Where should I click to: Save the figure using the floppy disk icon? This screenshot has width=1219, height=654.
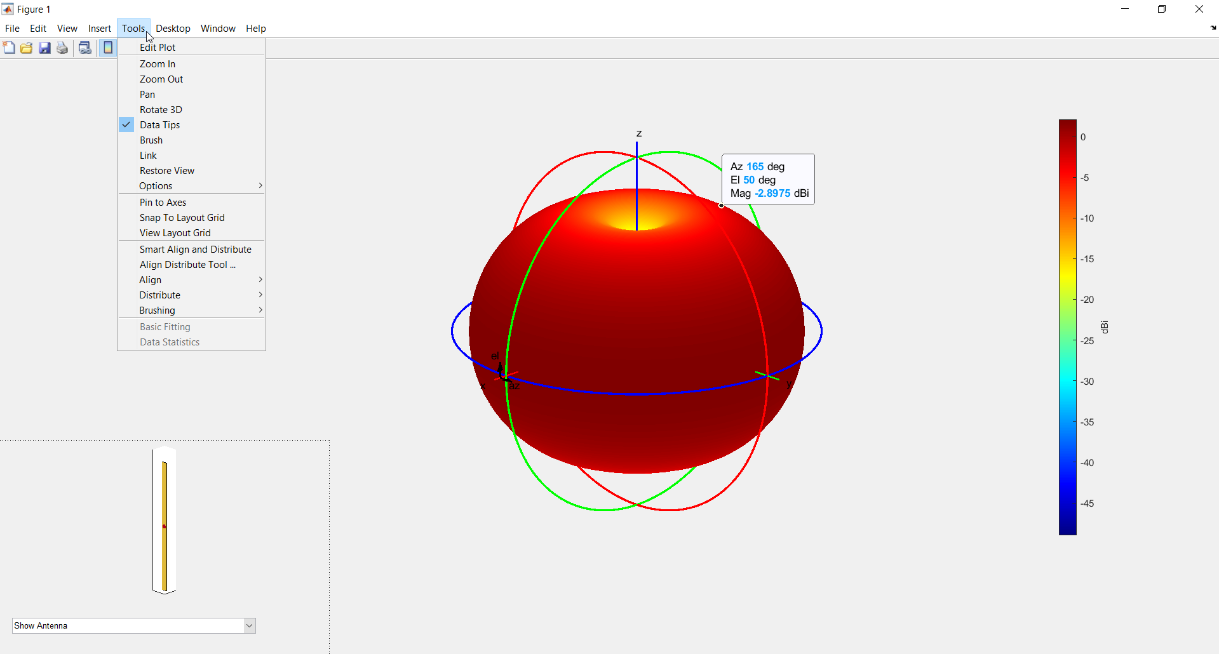(x=44, y=47)
